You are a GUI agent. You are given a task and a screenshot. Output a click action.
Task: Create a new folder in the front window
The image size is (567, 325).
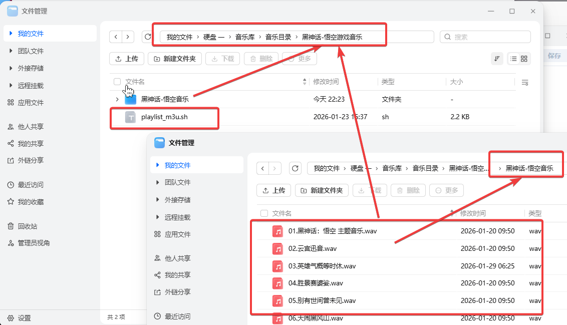tap(322, 190)
